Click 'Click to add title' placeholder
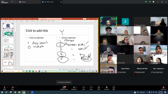The image size is (168, 94). click(57, 31)
